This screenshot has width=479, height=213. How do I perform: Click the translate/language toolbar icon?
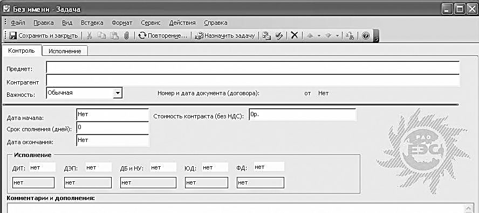click(350, 35)
